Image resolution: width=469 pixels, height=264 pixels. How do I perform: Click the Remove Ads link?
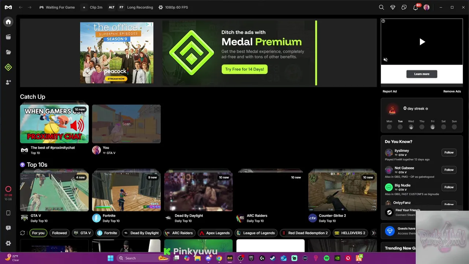[x=452, y=91]
